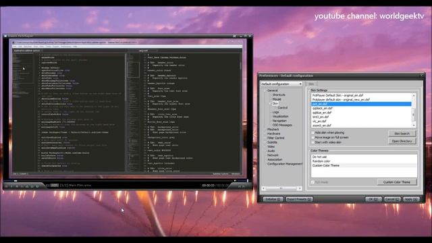Viewport: 432px width, 243px height.
Task: Click the Initialize button
Action: (x=273, y=199)
